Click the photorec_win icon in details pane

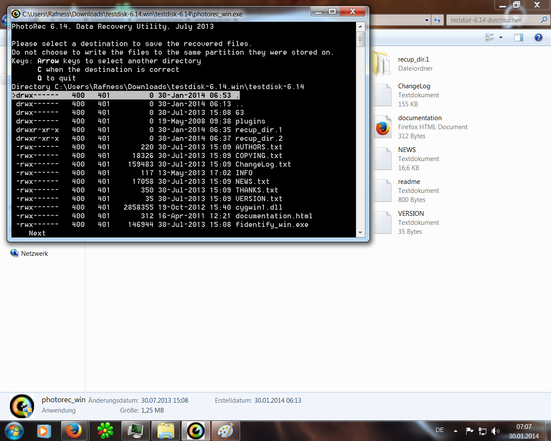coord(22,406)
